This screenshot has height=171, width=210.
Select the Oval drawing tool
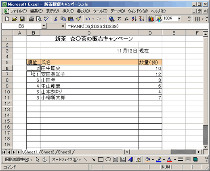[108, 160]
